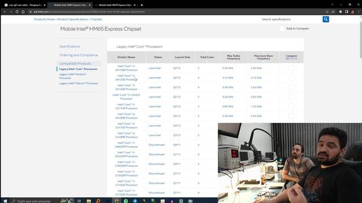The height and width of the screenshot is (203, 362).
Task: Open Intel Core i7-3555LE Processor link
Action: 126,97
